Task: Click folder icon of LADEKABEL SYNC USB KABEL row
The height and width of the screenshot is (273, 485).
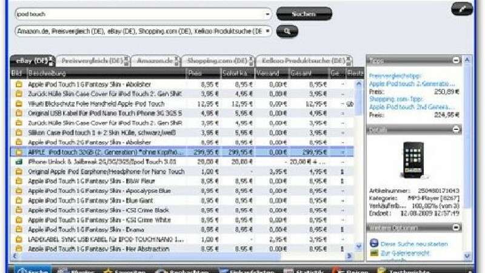Action: point(19,239)
